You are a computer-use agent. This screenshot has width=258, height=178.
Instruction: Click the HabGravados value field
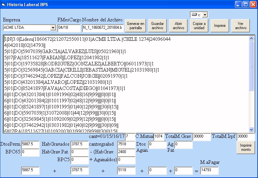coord(80,144)
